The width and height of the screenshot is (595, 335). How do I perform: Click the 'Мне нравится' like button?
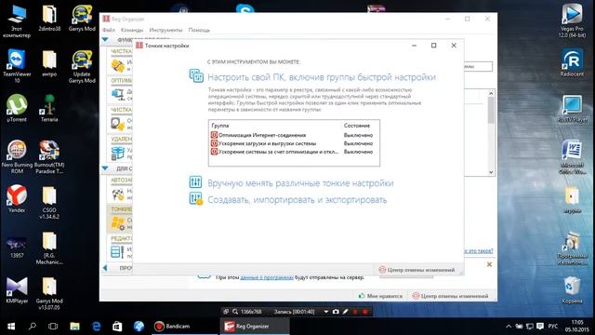tap(380, 296)
